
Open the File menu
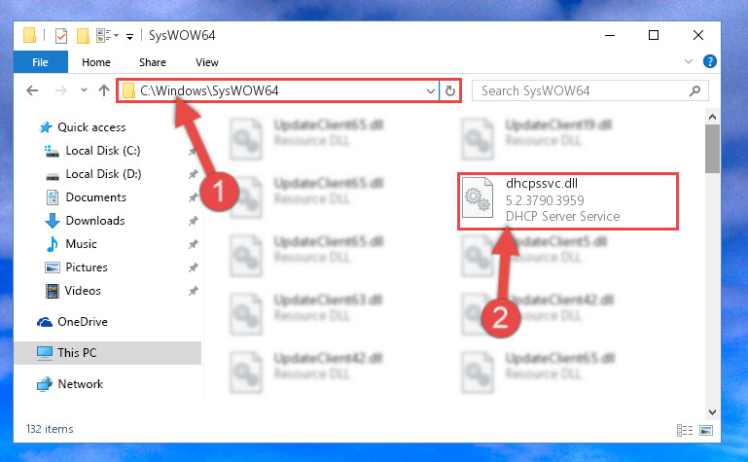[40, 62]
